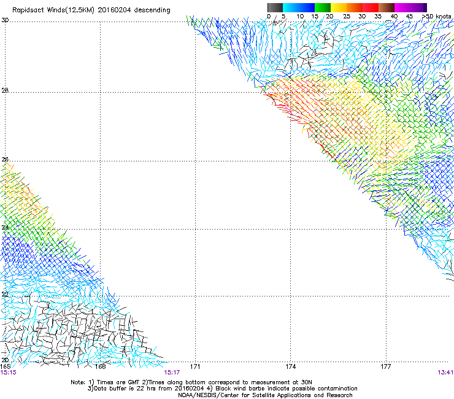
Task: Click the green 15–20 knots legend segment
Action: point(323,7)
